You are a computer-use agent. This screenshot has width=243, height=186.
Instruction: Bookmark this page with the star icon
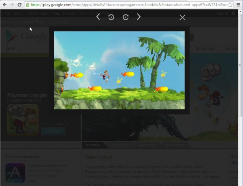pos(230,4)
